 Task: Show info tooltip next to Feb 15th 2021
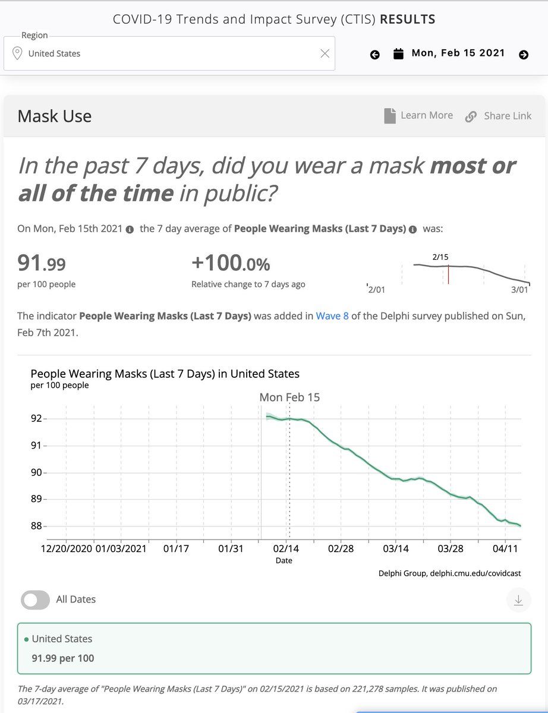tap(130, 229)
